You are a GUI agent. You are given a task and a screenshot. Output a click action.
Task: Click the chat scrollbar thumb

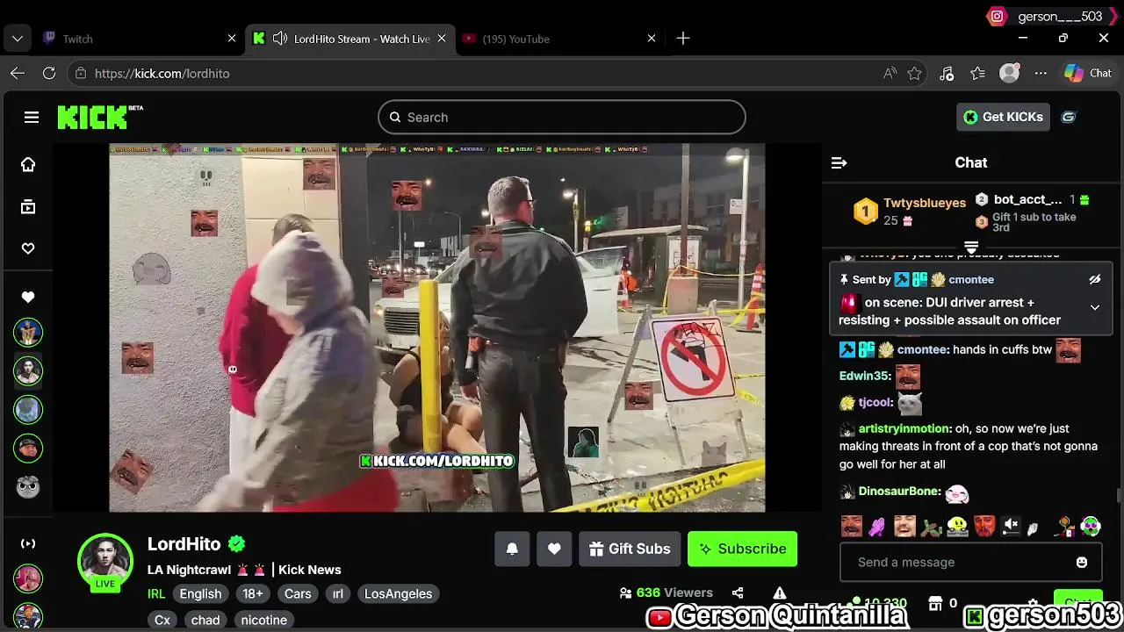click(1118, 497)
